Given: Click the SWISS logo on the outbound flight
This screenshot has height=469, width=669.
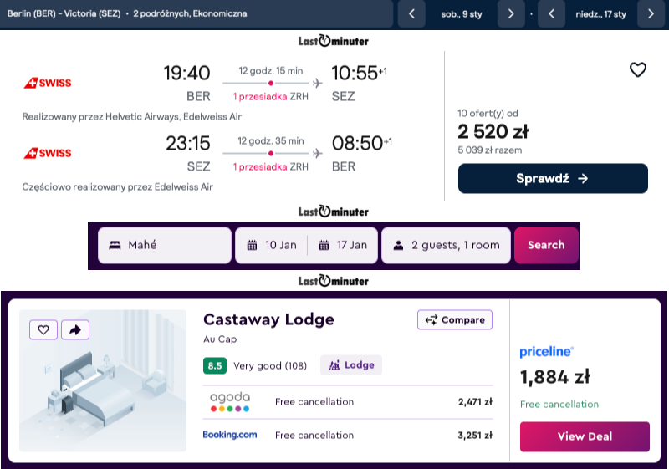Looking at the screenshot, I should (x=48, y=83).
